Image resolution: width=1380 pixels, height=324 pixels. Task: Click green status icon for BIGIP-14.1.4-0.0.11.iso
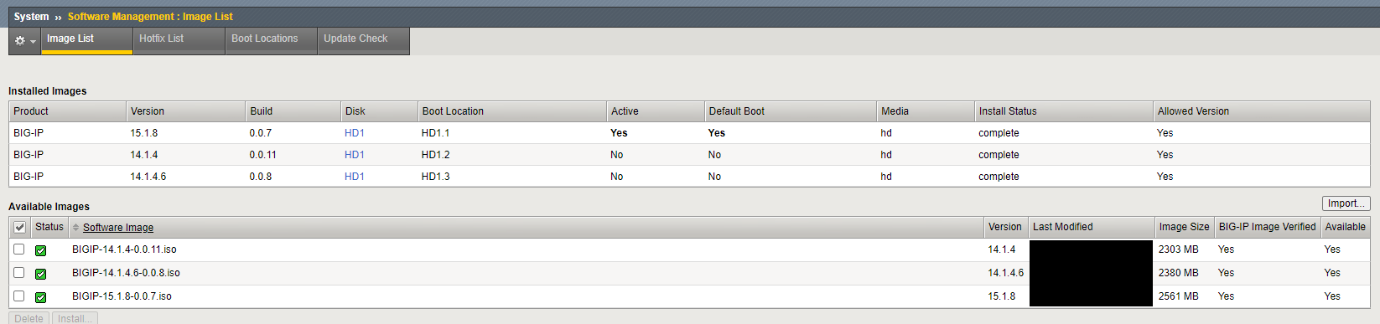[40, 250]
